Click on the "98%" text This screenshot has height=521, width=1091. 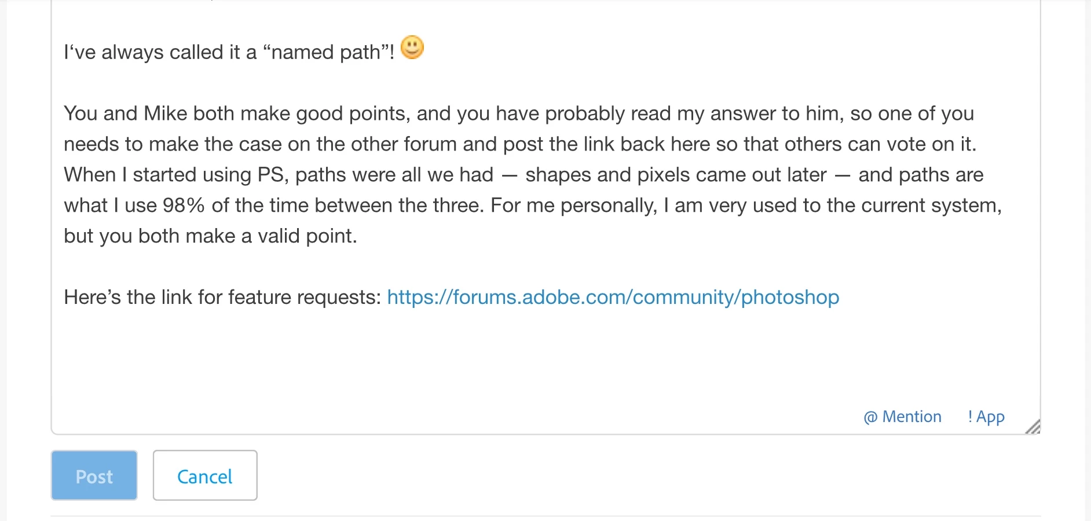pos(184,206)
